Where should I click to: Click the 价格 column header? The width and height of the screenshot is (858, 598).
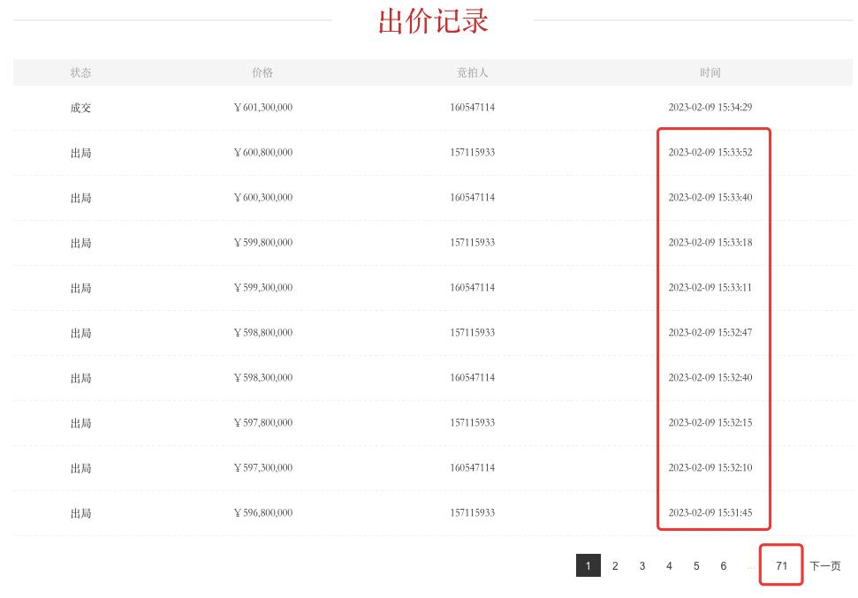click(x=262, y=73)
